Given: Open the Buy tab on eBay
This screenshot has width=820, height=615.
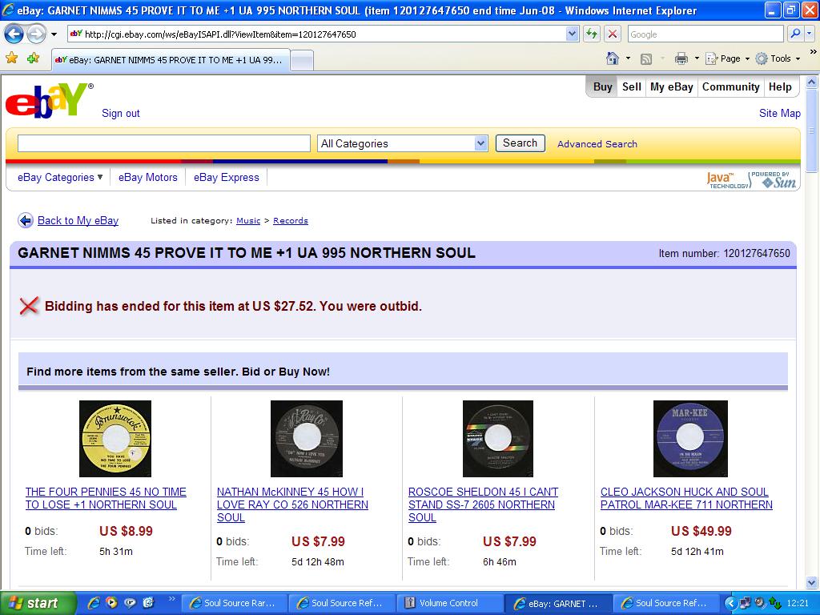Looking at the screenshot, I should coord(602,87).
